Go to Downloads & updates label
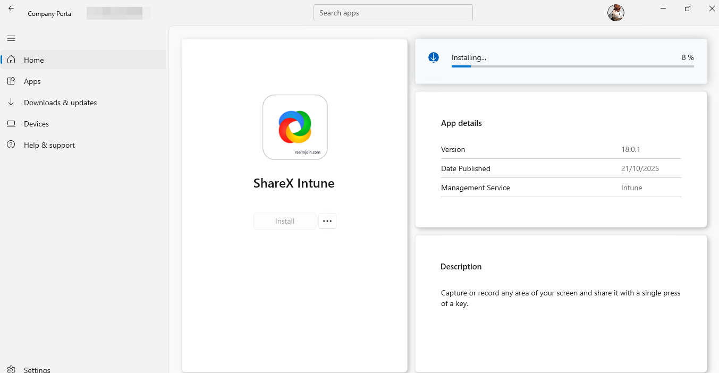 [60, 103]
